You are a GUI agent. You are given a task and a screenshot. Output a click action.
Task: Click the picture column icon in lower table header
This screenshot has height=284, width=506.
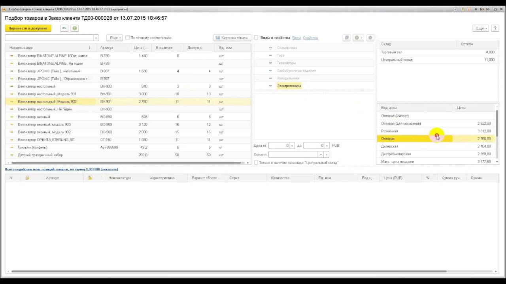(x=27, y=178)
